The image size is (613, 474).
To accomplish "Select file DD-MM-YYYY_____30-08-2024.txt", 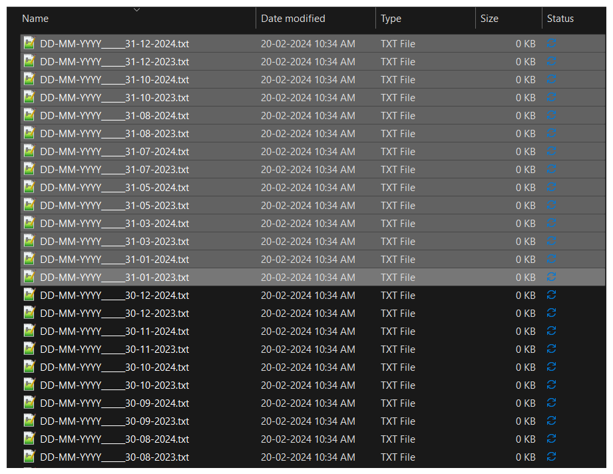I will click(x=114, y=439).
